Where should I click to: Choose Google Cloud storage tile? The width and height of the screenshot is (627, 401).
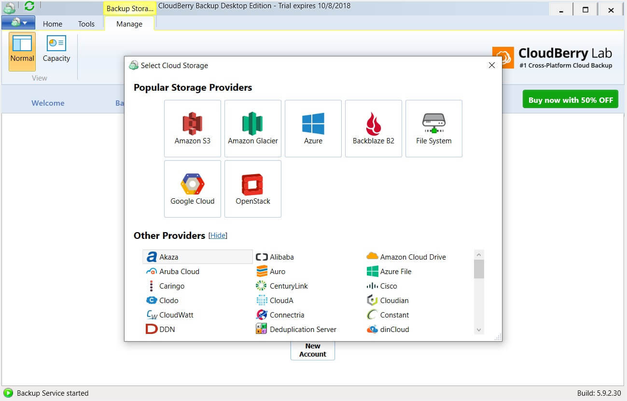[193, 189]
